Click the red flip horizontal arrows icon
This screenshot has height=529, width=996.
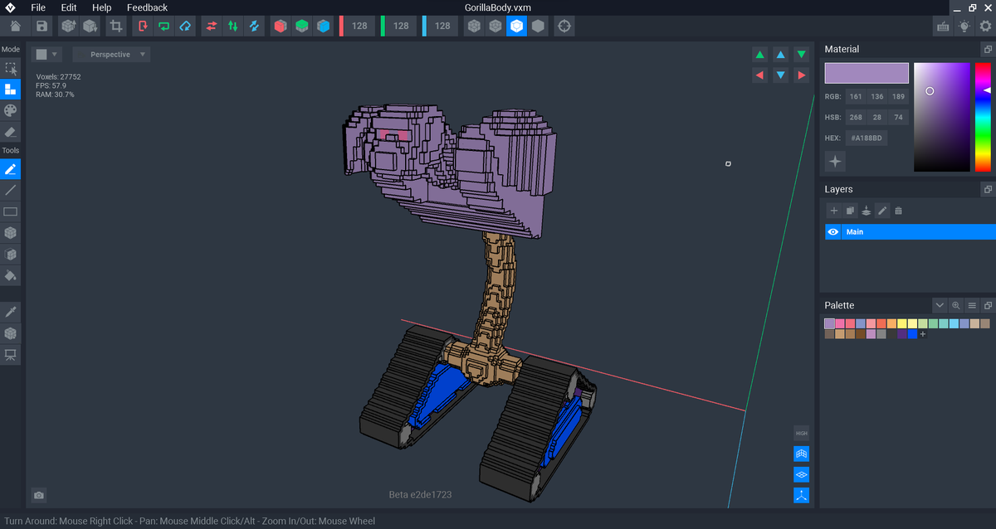[212, 26]
